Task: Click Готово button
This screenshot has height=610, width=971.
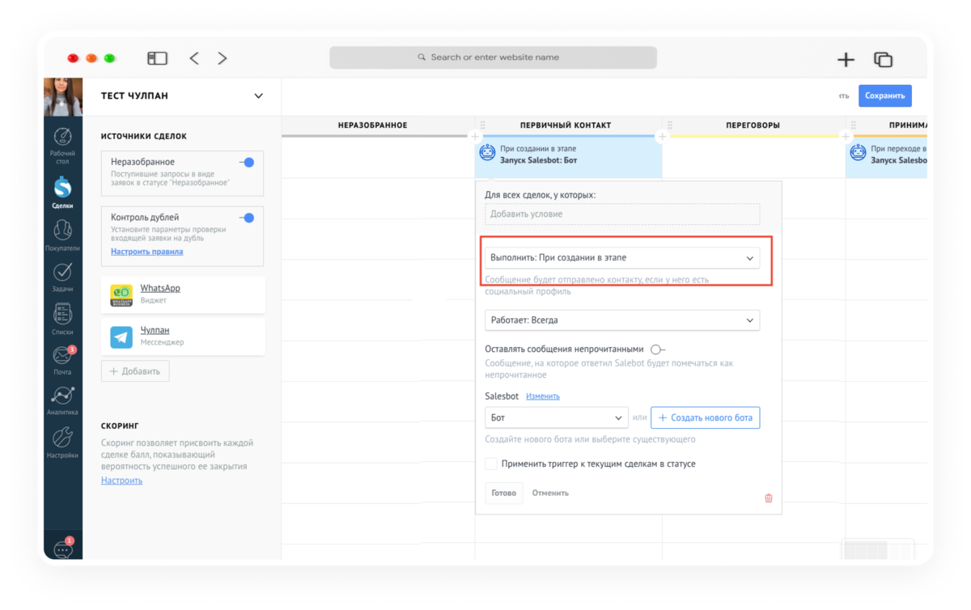Action: 503,493
